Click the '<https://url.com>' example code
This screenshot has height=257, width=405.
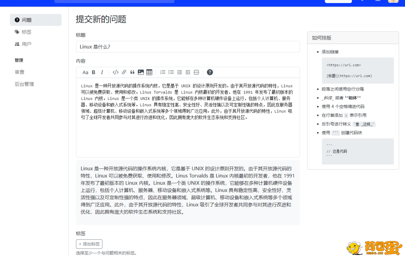(344, 65)
